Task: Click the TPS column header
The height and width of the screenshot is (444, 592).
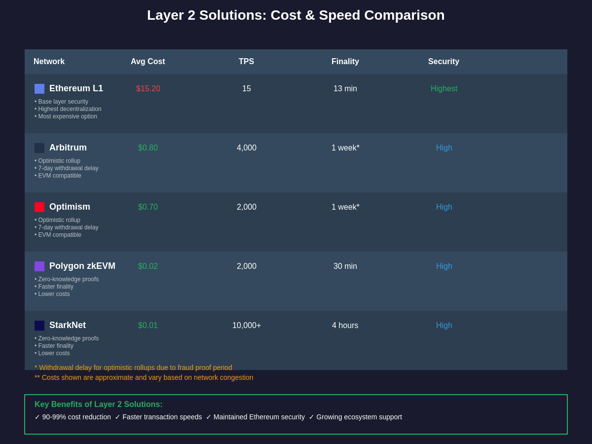Action: pyautogui.click(x=247, y=62)
